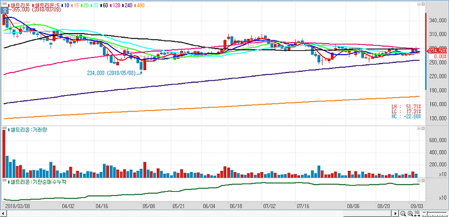
Task: Click the 160,000 price axis label
Action: tap(438, 104)
